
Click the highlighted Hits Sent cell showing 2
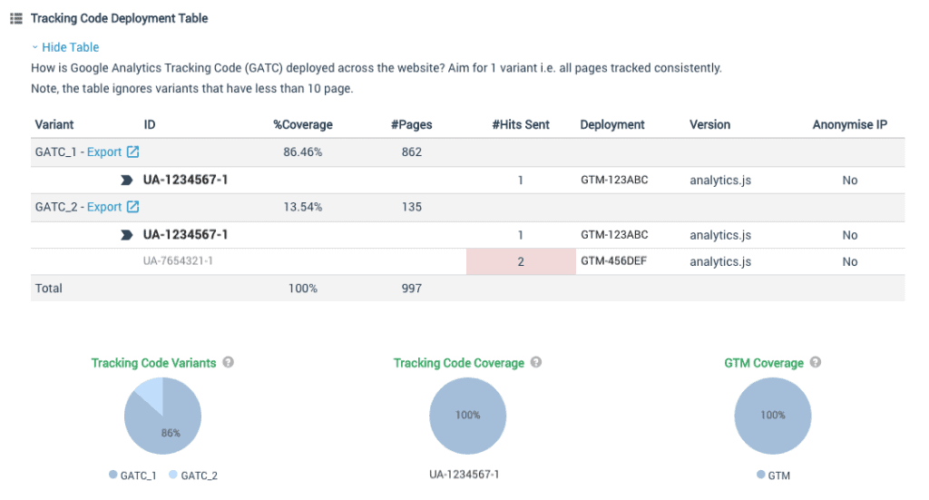tap(521, 262)
